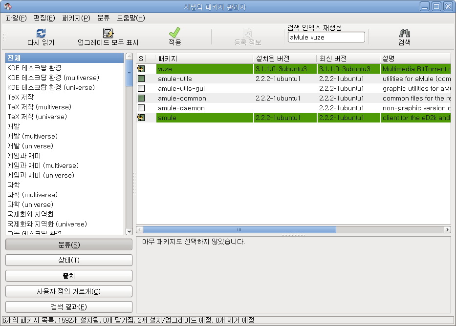456x326 pixels.
Task: Open the 패키지(P) menu
Action: (x=76, y=18)
